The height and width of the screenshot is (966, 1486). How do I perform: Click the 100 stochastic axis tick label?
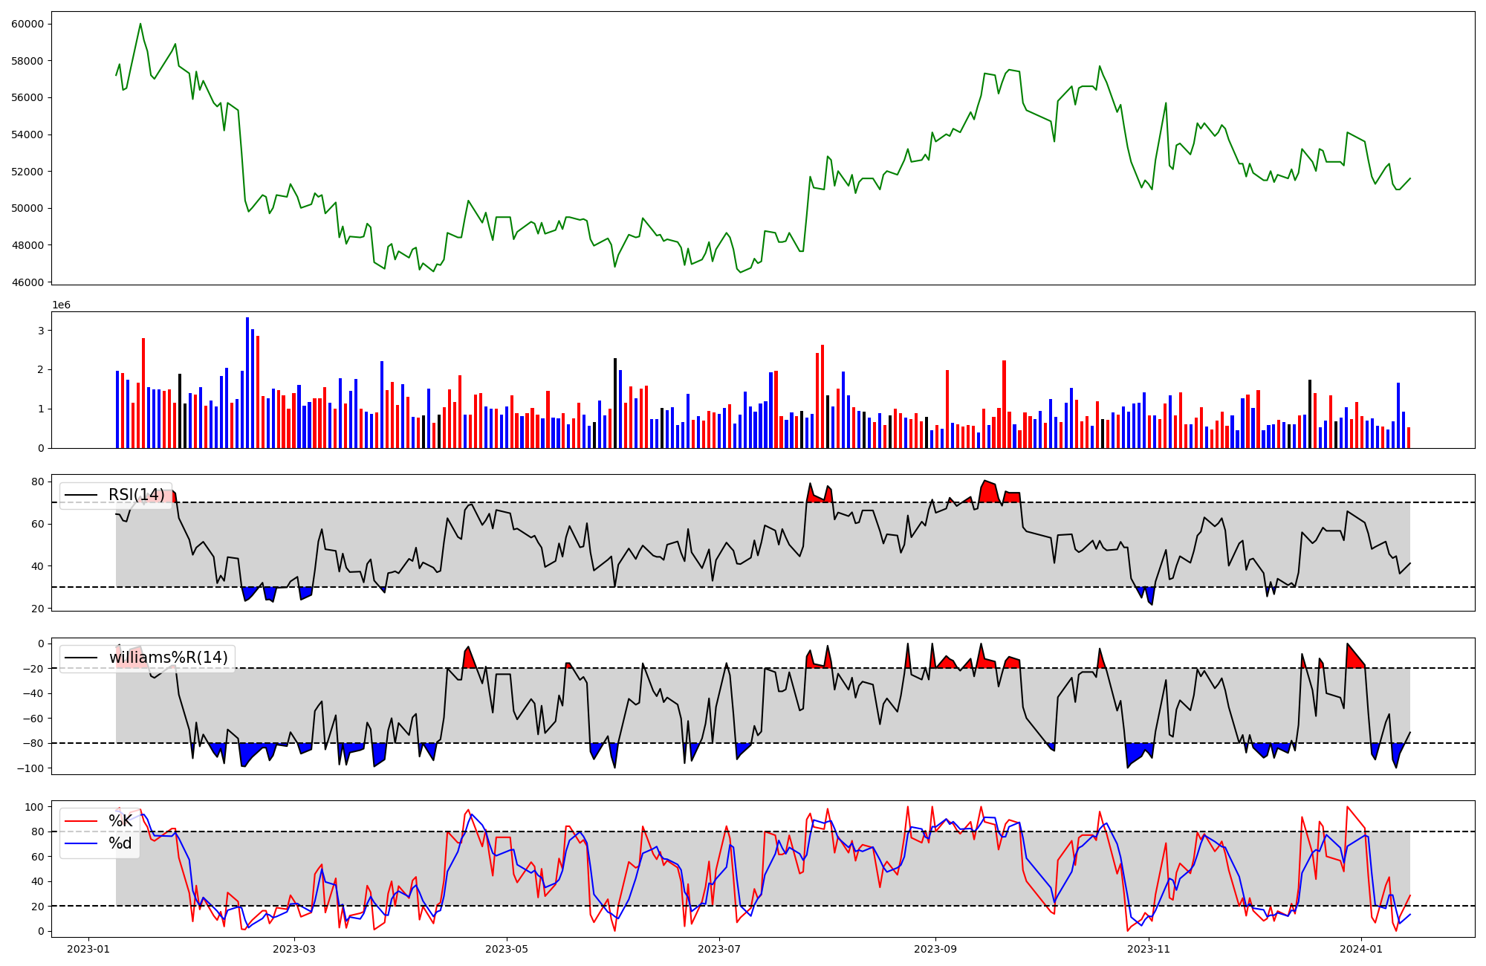pos(36,807)
